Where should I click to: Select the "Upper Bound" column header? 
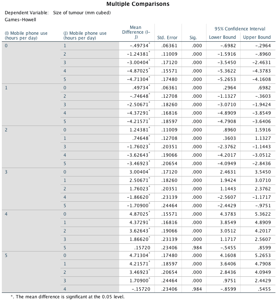pos(257,37)
